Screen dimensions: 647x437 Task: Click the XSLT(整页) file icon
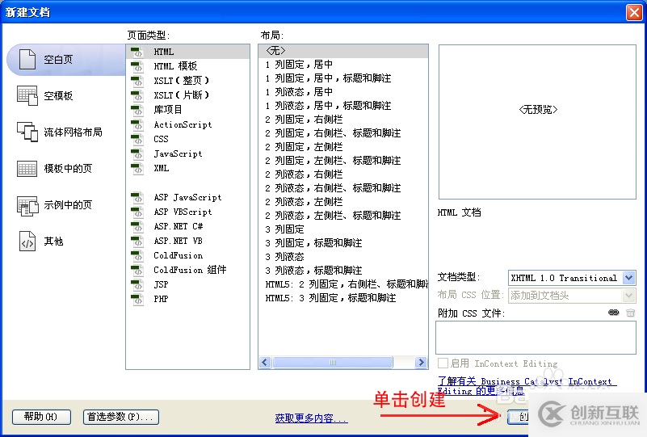137,81
